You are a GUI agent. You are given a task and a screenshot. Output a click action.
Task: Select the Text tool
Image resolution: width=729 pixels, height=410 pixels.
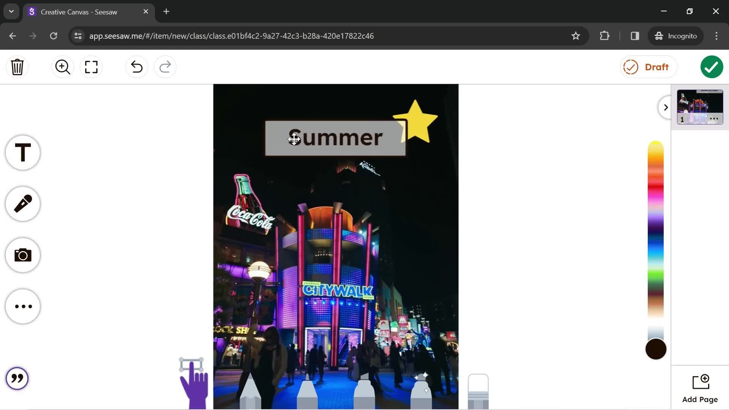click(x=22, y=152)
